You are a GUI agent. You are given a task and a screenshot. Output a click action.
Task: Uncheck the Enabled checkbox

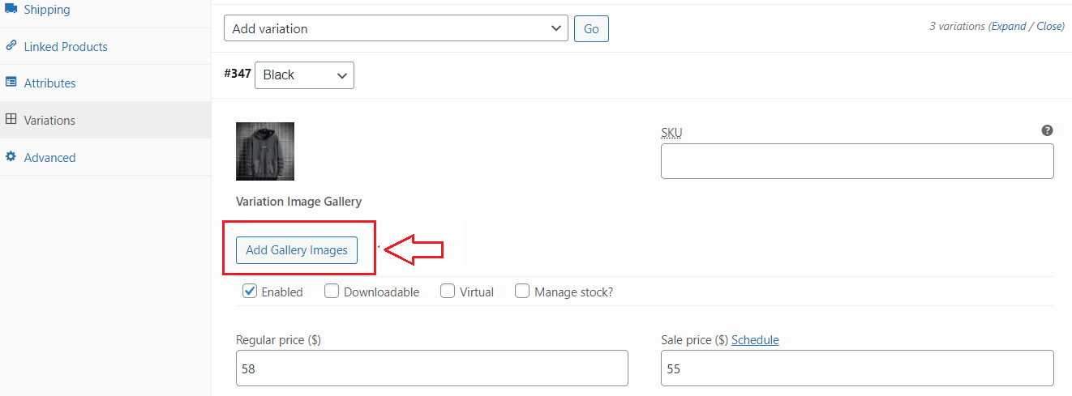tap(250, 291)
